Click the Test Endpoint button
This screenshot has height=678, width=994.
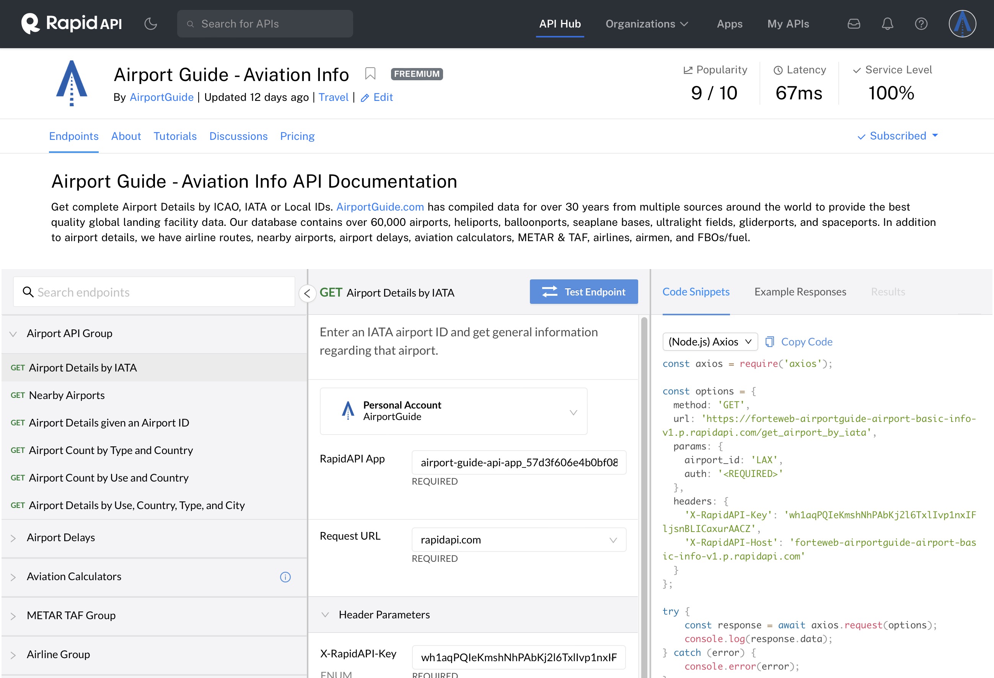click(x=583, y=292)
